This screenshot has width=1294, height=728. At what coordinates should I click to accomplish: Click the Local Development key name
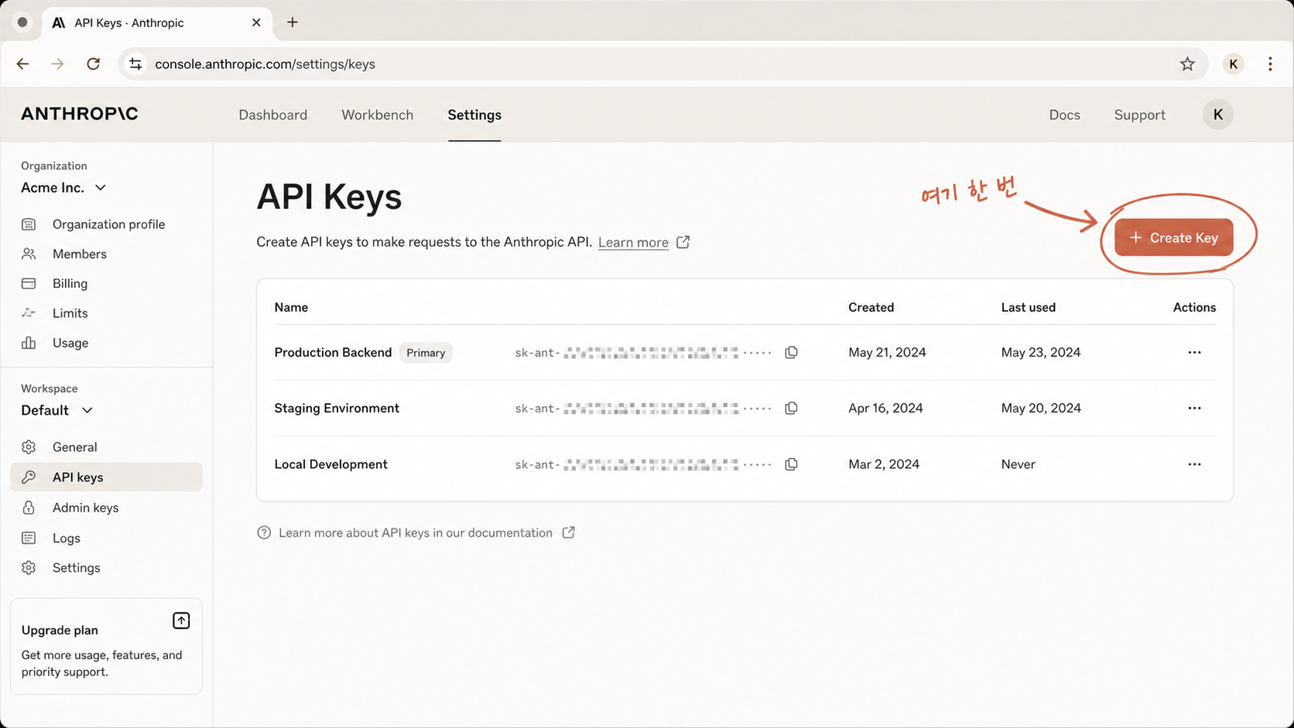(x=330, y=464)
